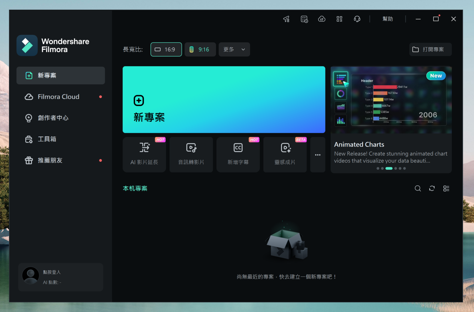Click the paper plane send icon

click(286, 19)
